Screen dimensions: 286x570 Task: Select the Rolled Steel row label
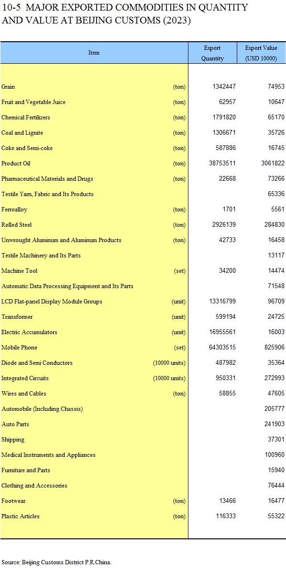pos(17,225)
